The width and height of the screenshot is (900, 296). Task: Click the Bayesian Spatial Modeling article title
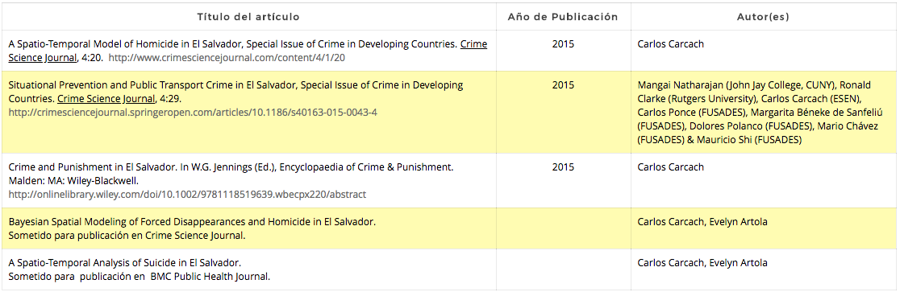[x=192, y=222]
